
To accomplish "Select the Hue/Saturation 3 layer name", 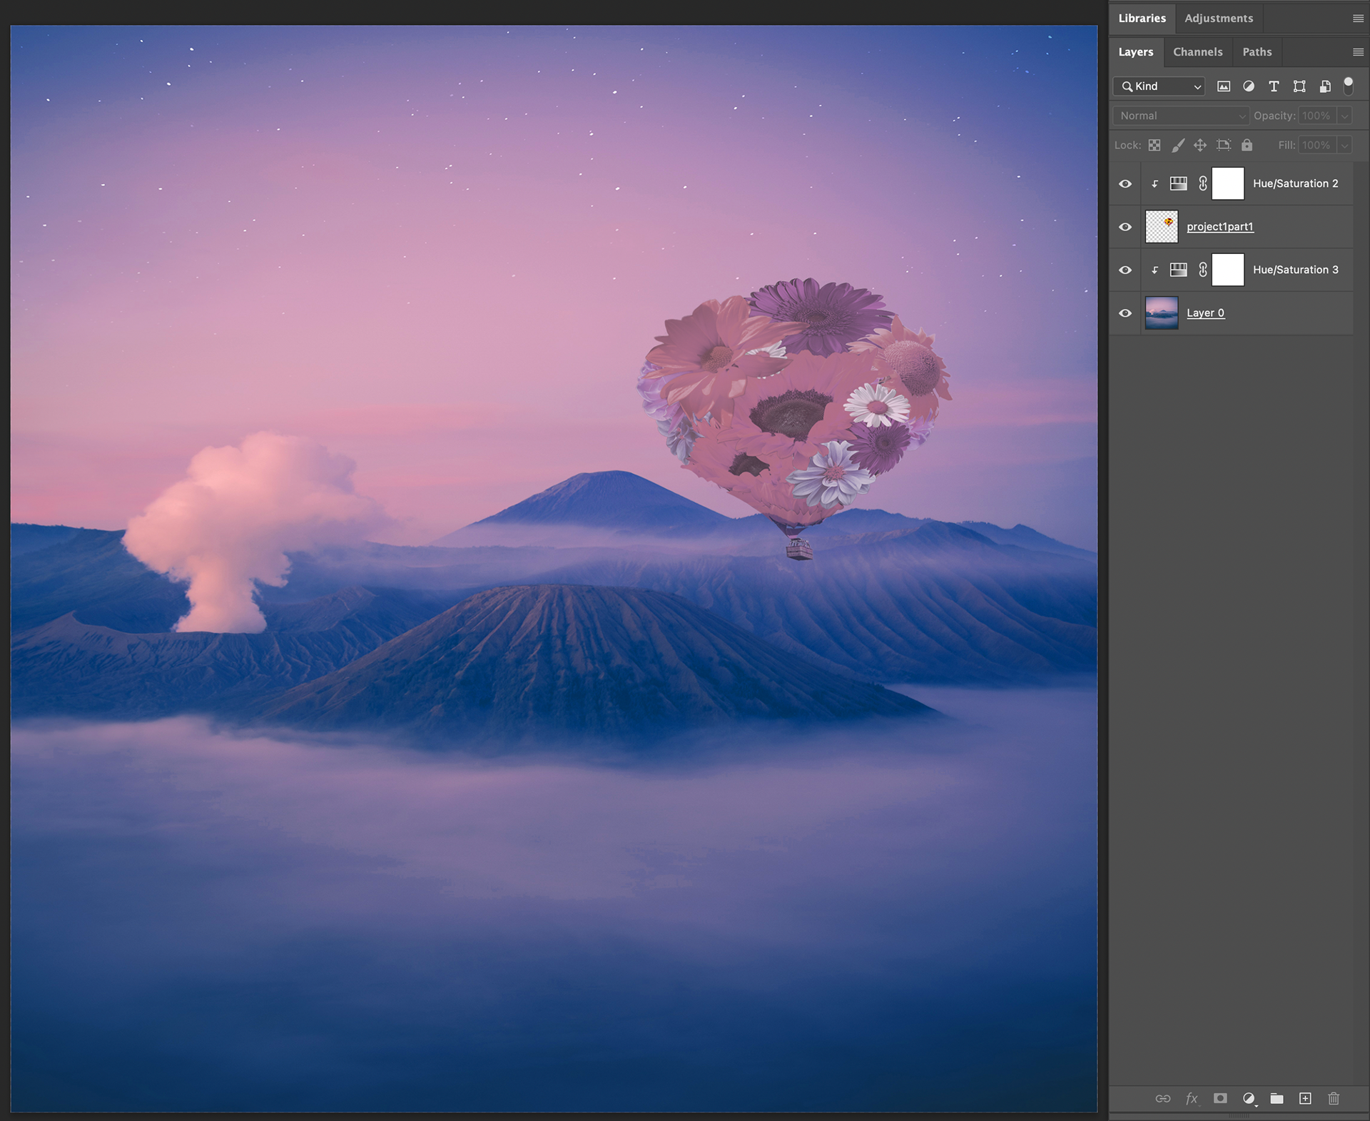I will click(1295, 270).
